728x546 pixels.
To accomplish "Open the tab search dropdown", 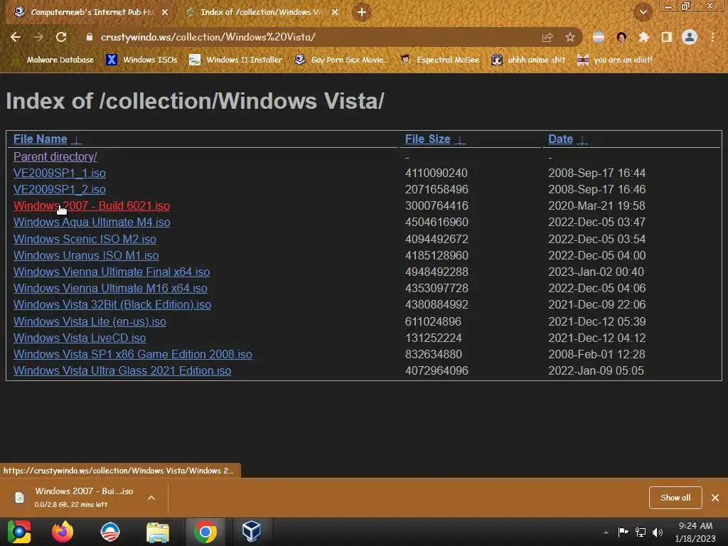I will 643,12.
